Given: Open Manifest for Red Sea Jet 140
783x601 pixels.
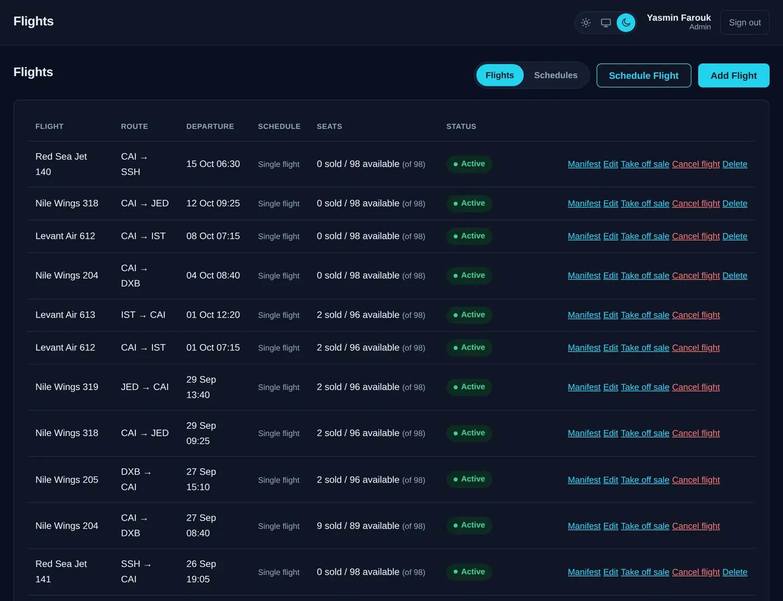Looking at the screenshot, I should pos(584,164).
